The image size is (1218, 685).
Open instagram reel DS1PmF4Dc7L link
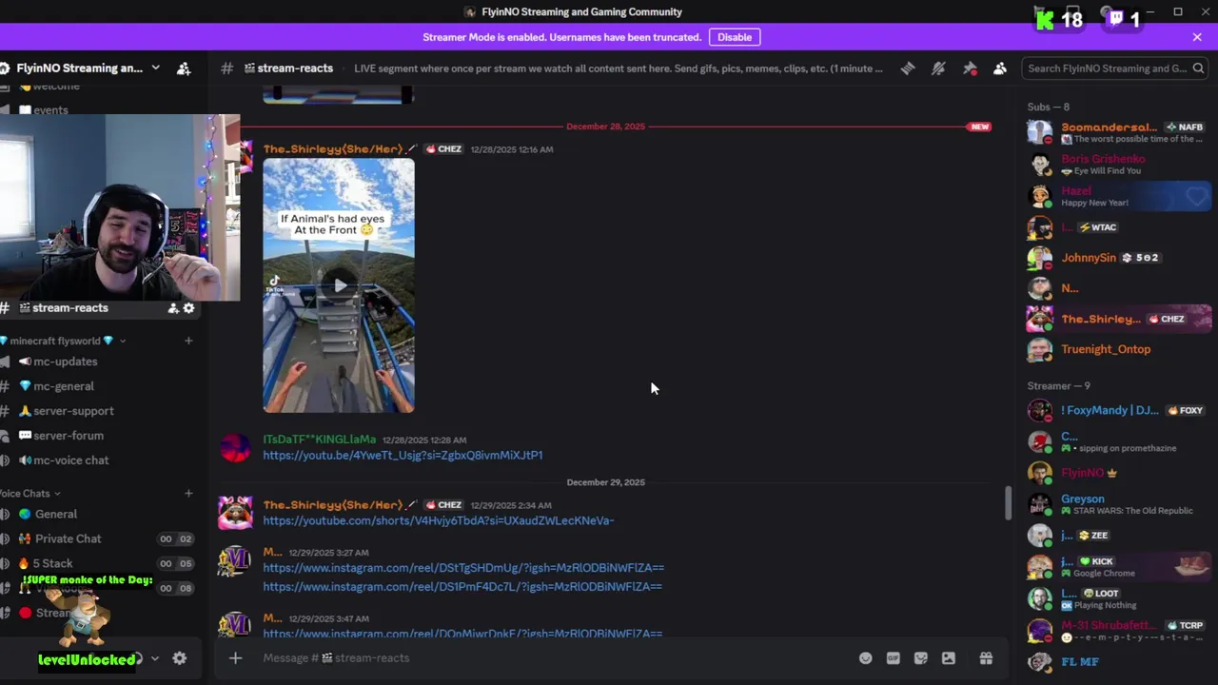coord(462,587)
